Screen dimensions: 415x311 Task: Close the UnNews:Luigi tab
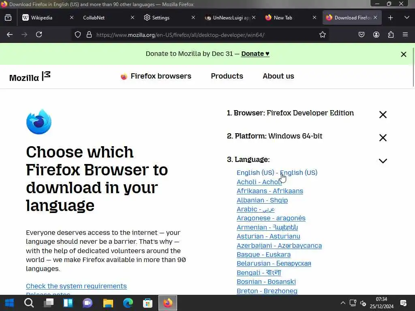point(254,17)
